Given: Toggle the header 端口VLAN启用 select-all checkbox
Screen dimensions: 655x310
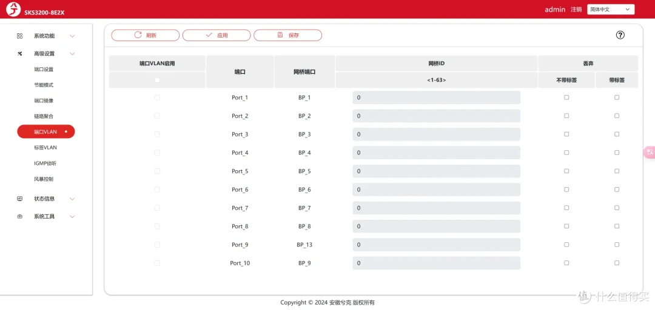Looking at the screenshot, I should pos(157,80).
